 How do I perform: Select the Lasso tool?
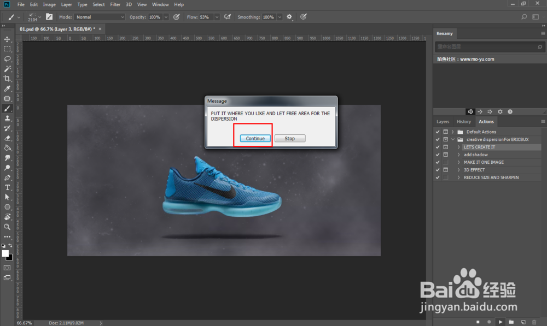[x=7, y=59]
